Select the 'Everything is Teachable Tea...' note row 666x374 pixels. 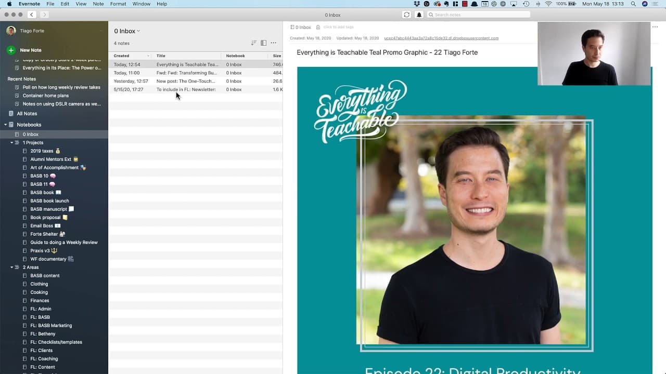click(196, 64)
